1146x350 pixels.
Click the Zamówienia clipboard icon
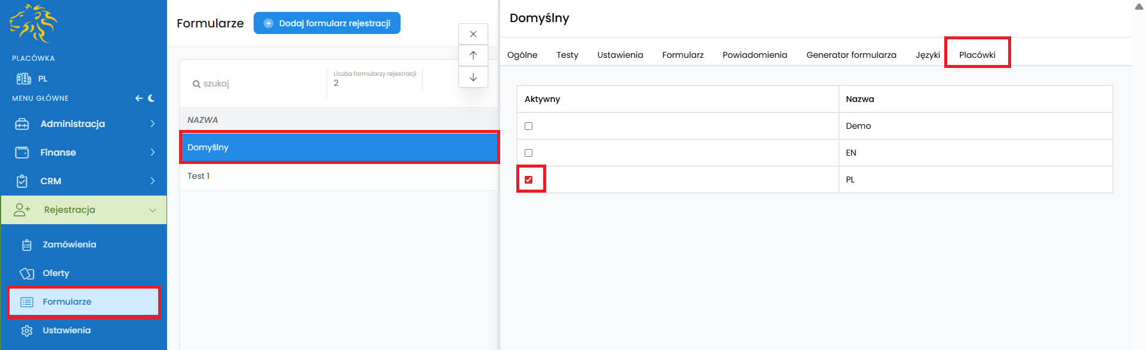[27, 244]
